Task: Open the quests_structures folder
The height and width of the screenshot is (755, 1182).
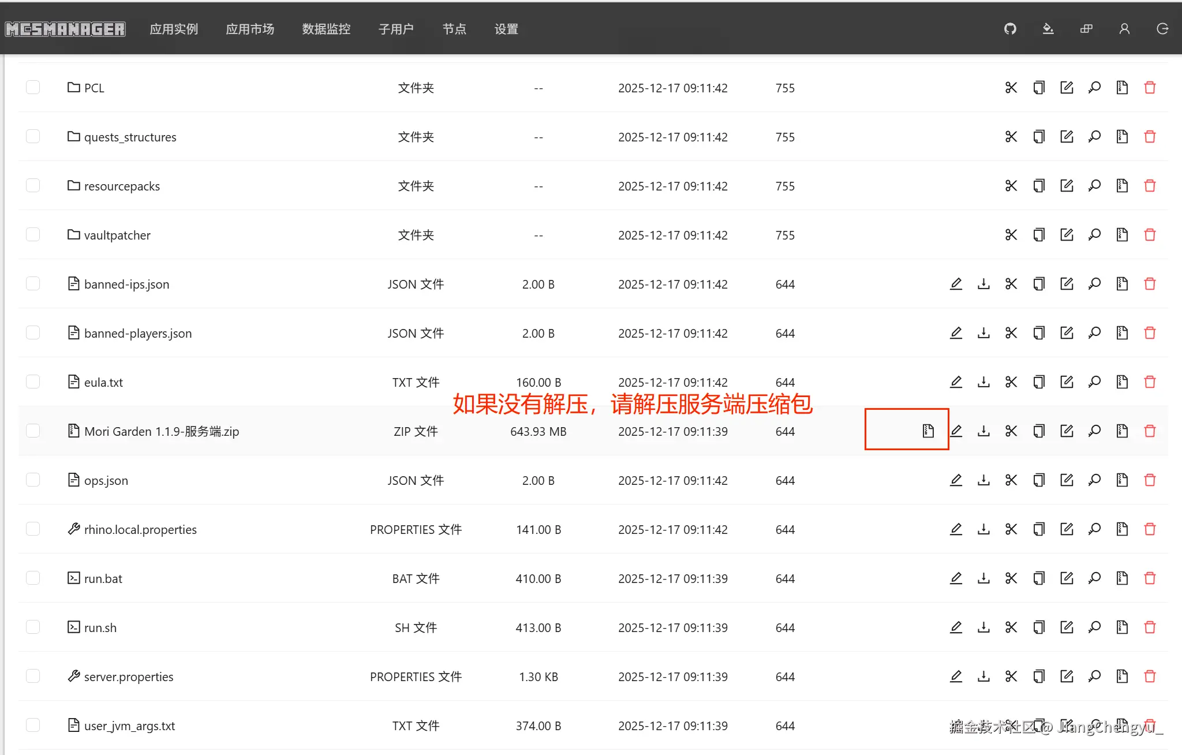Action: 130,137
